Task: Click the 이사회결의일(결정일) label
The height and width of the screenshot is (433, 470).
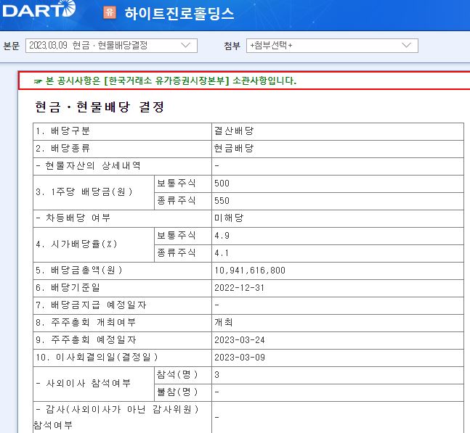Action: (97, 357)
